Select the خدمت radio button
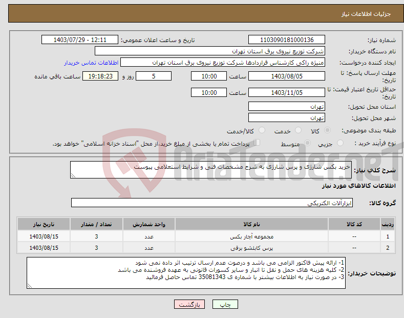The width and height of the screenshot is (404, 318). coord(298,130)
